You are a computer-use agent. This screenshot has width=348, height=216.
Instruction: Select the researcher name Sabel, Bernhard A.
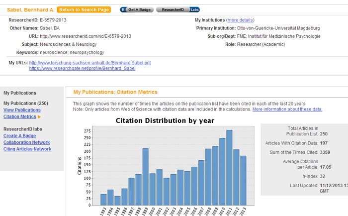[31, 10]
